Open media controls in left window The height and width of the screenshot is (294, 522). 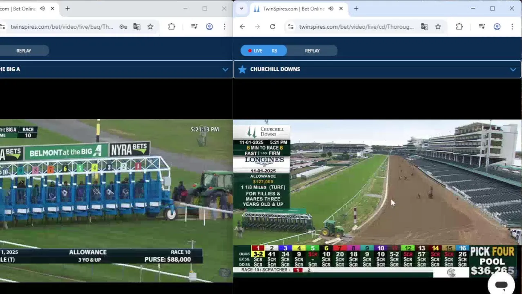194,27
